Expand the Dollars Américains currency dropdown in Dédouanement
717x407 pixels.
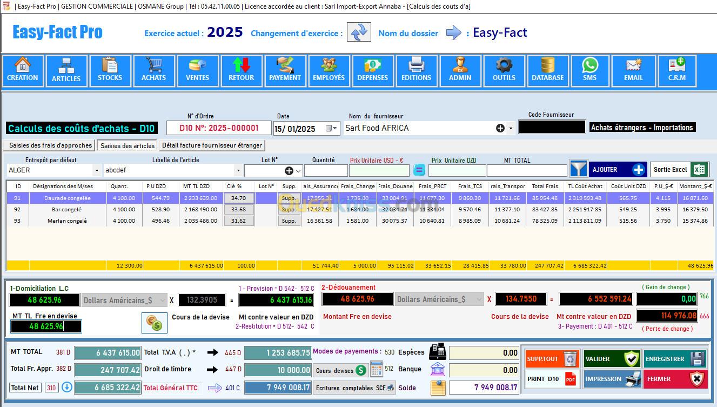click(478, 299)
